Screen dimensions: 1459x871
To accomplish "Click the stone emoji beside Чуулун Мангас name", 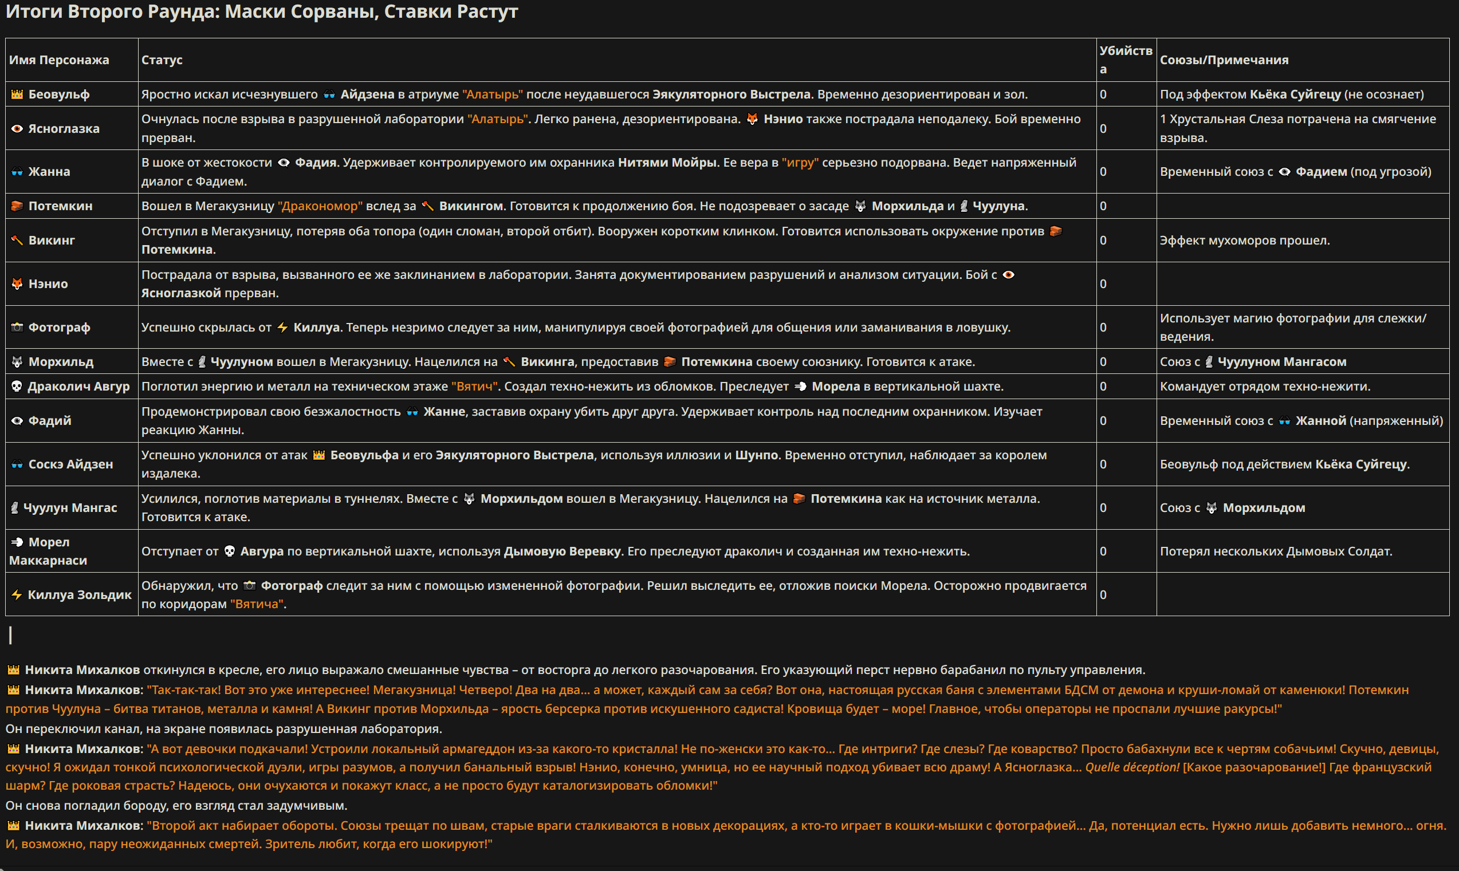I will (15, 509).
